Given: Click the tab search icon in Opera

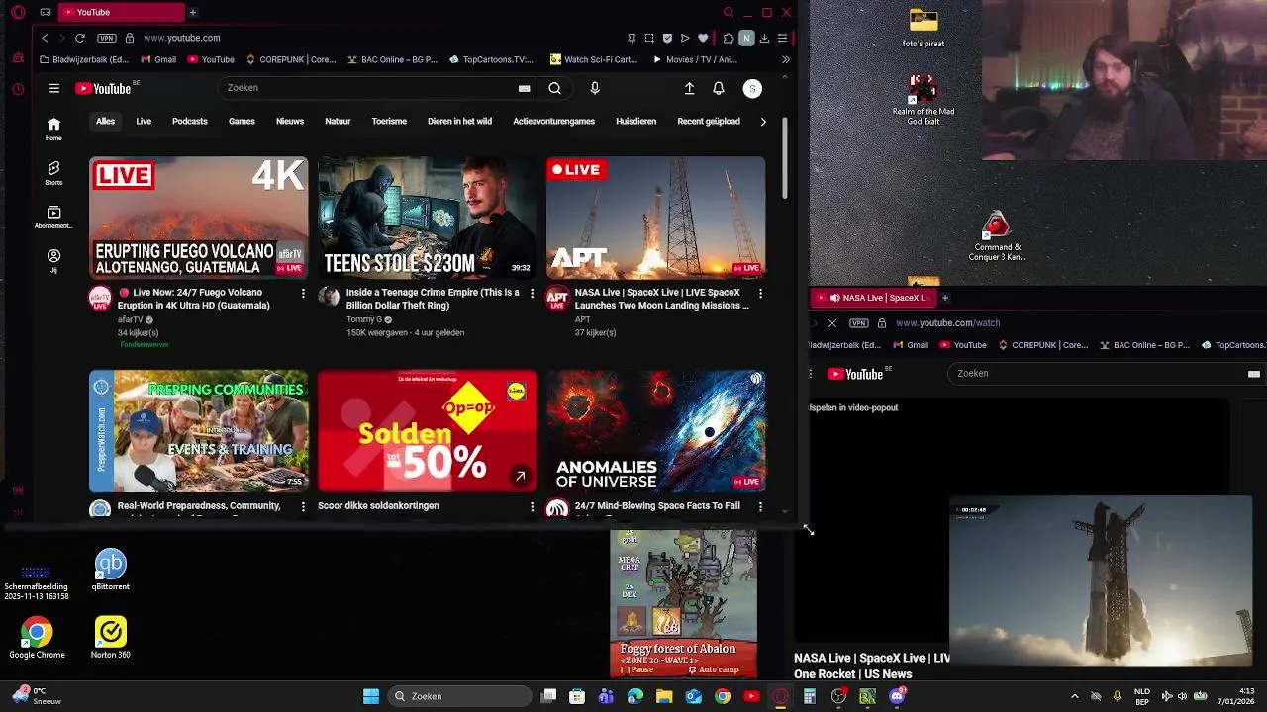Looking at the screenshot, I should click(729, 12).
